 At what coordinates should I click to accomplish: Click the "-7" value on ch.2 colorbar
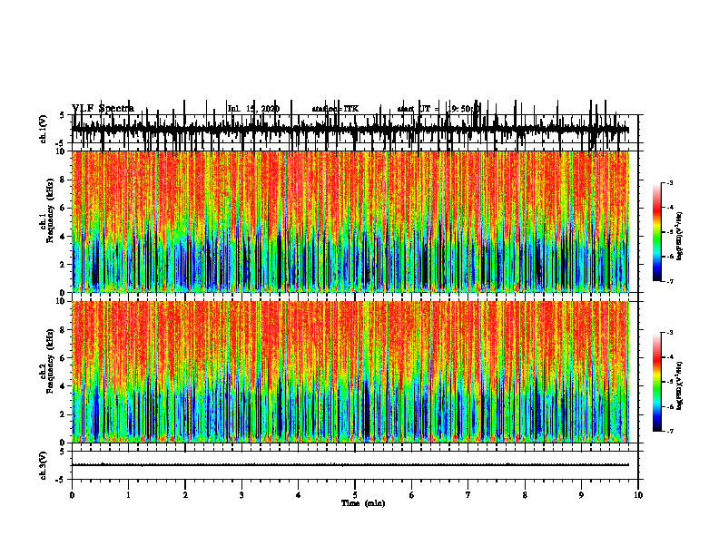click(670, 432)
